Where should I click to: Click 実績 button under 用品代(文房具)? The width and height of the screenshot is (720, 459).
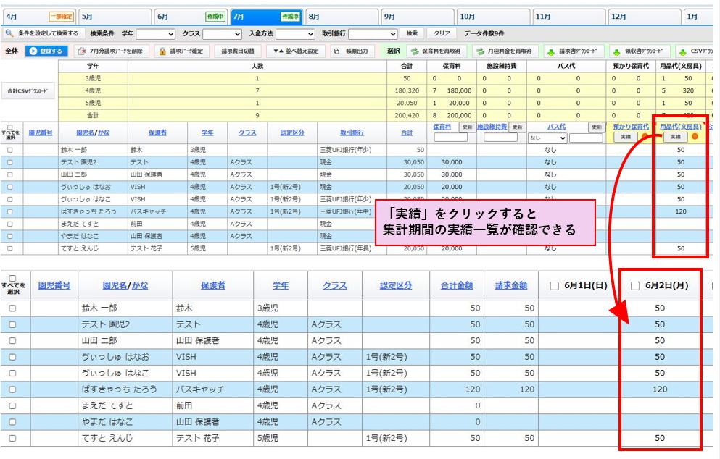click(674, 136)
